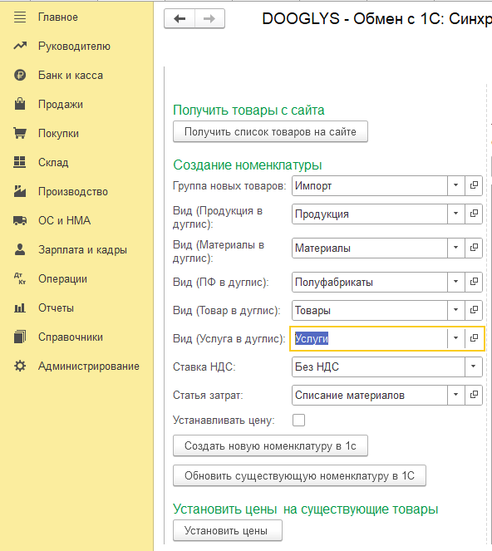Click the Зарплата и кадры person icon
The image size is (492, 551).
(x=20, y=249)
